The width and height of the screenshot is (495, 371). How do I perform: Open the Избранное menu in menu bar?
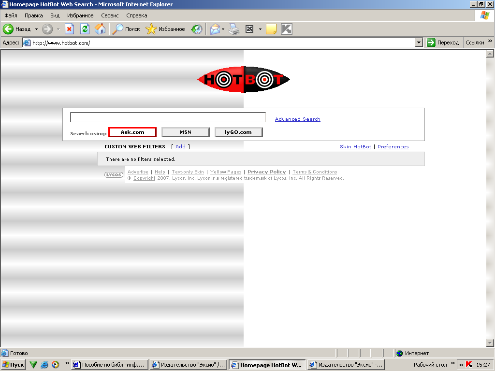80,15
